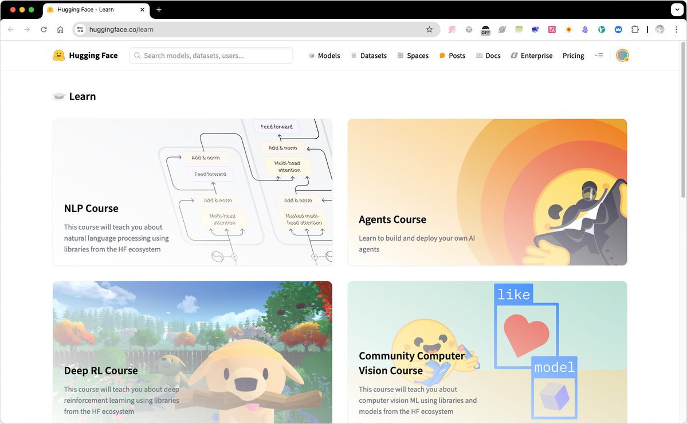Click the purple Obsidian-like extension icon
This screenshot has width=687, height=424.
(585, 29)
